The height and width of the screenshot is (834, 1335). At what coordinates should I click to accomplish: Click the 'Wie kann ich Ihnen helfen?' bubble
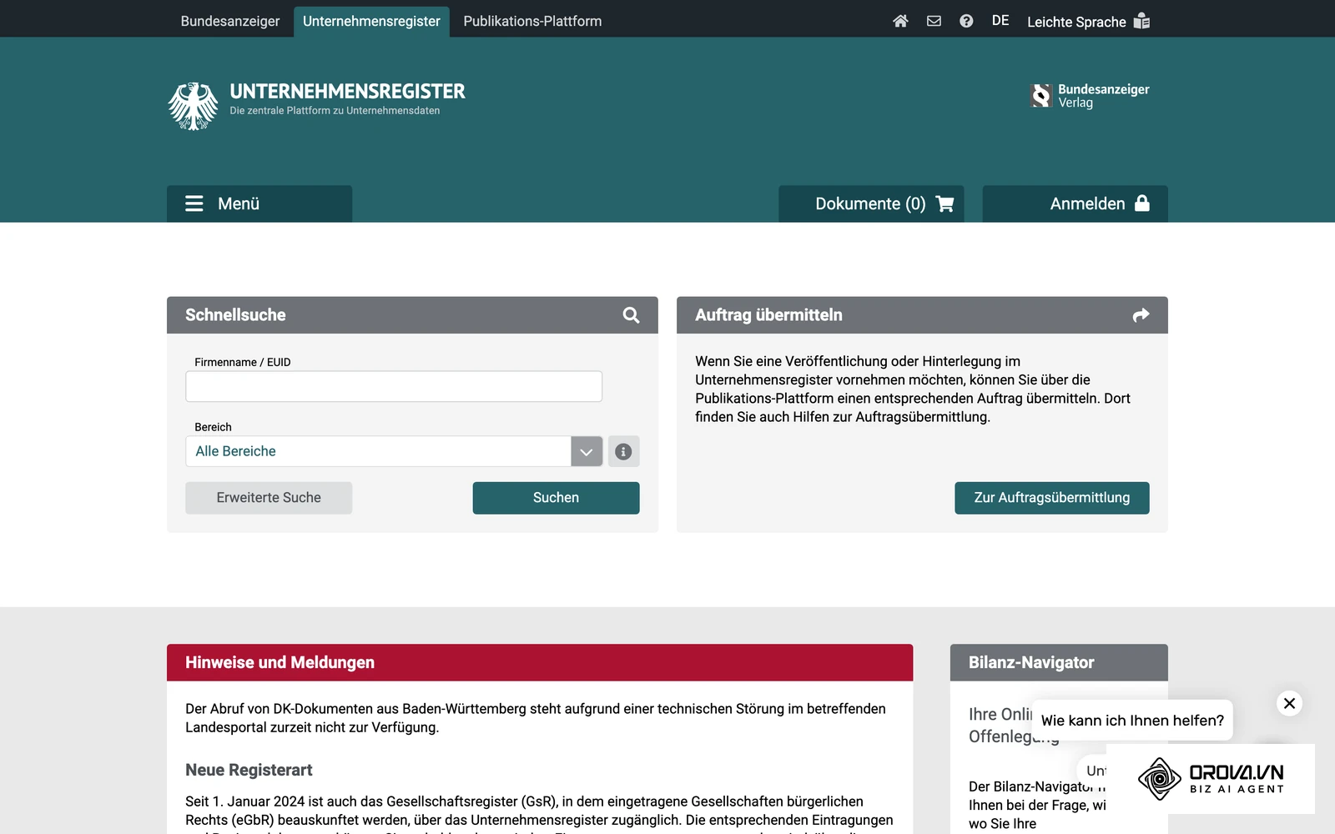pyautogui.click(x=1132, y=721)
